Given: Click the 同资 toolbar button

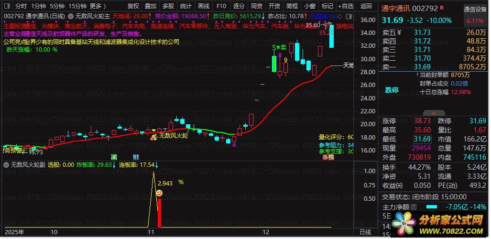Looking at the screenshot, I should click(257, 6).
